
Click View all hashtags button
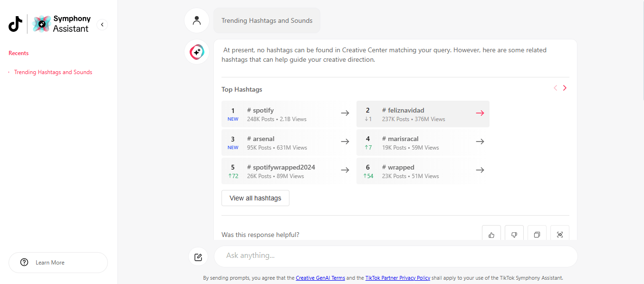[255, 198]
